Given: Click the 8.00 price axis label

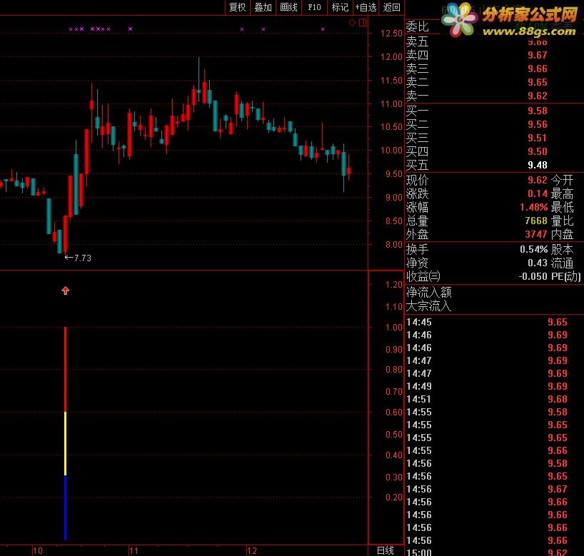Looking at the screenshot, I should [394, 245].
